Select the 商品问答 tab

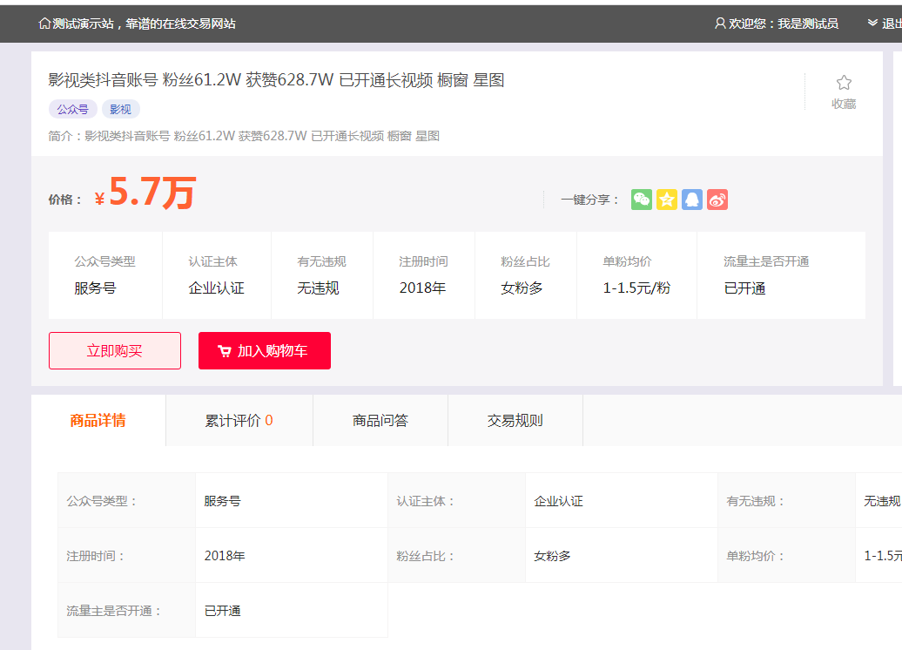pos(380,421)
